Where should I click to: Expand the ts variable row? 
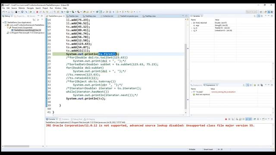pyautogui.click(x=191, y=28)
